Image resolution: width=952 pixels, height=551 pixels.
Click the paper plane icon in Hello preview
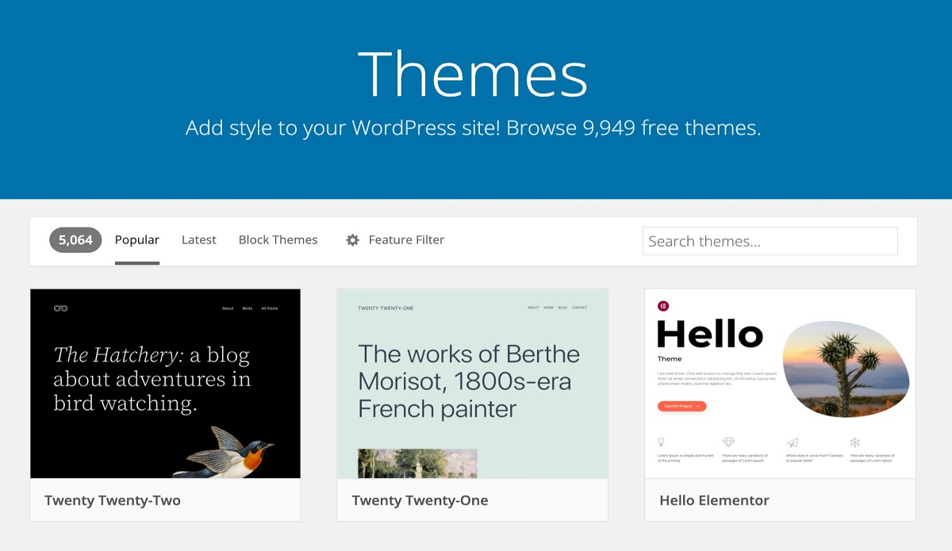(x=792, y=442)
